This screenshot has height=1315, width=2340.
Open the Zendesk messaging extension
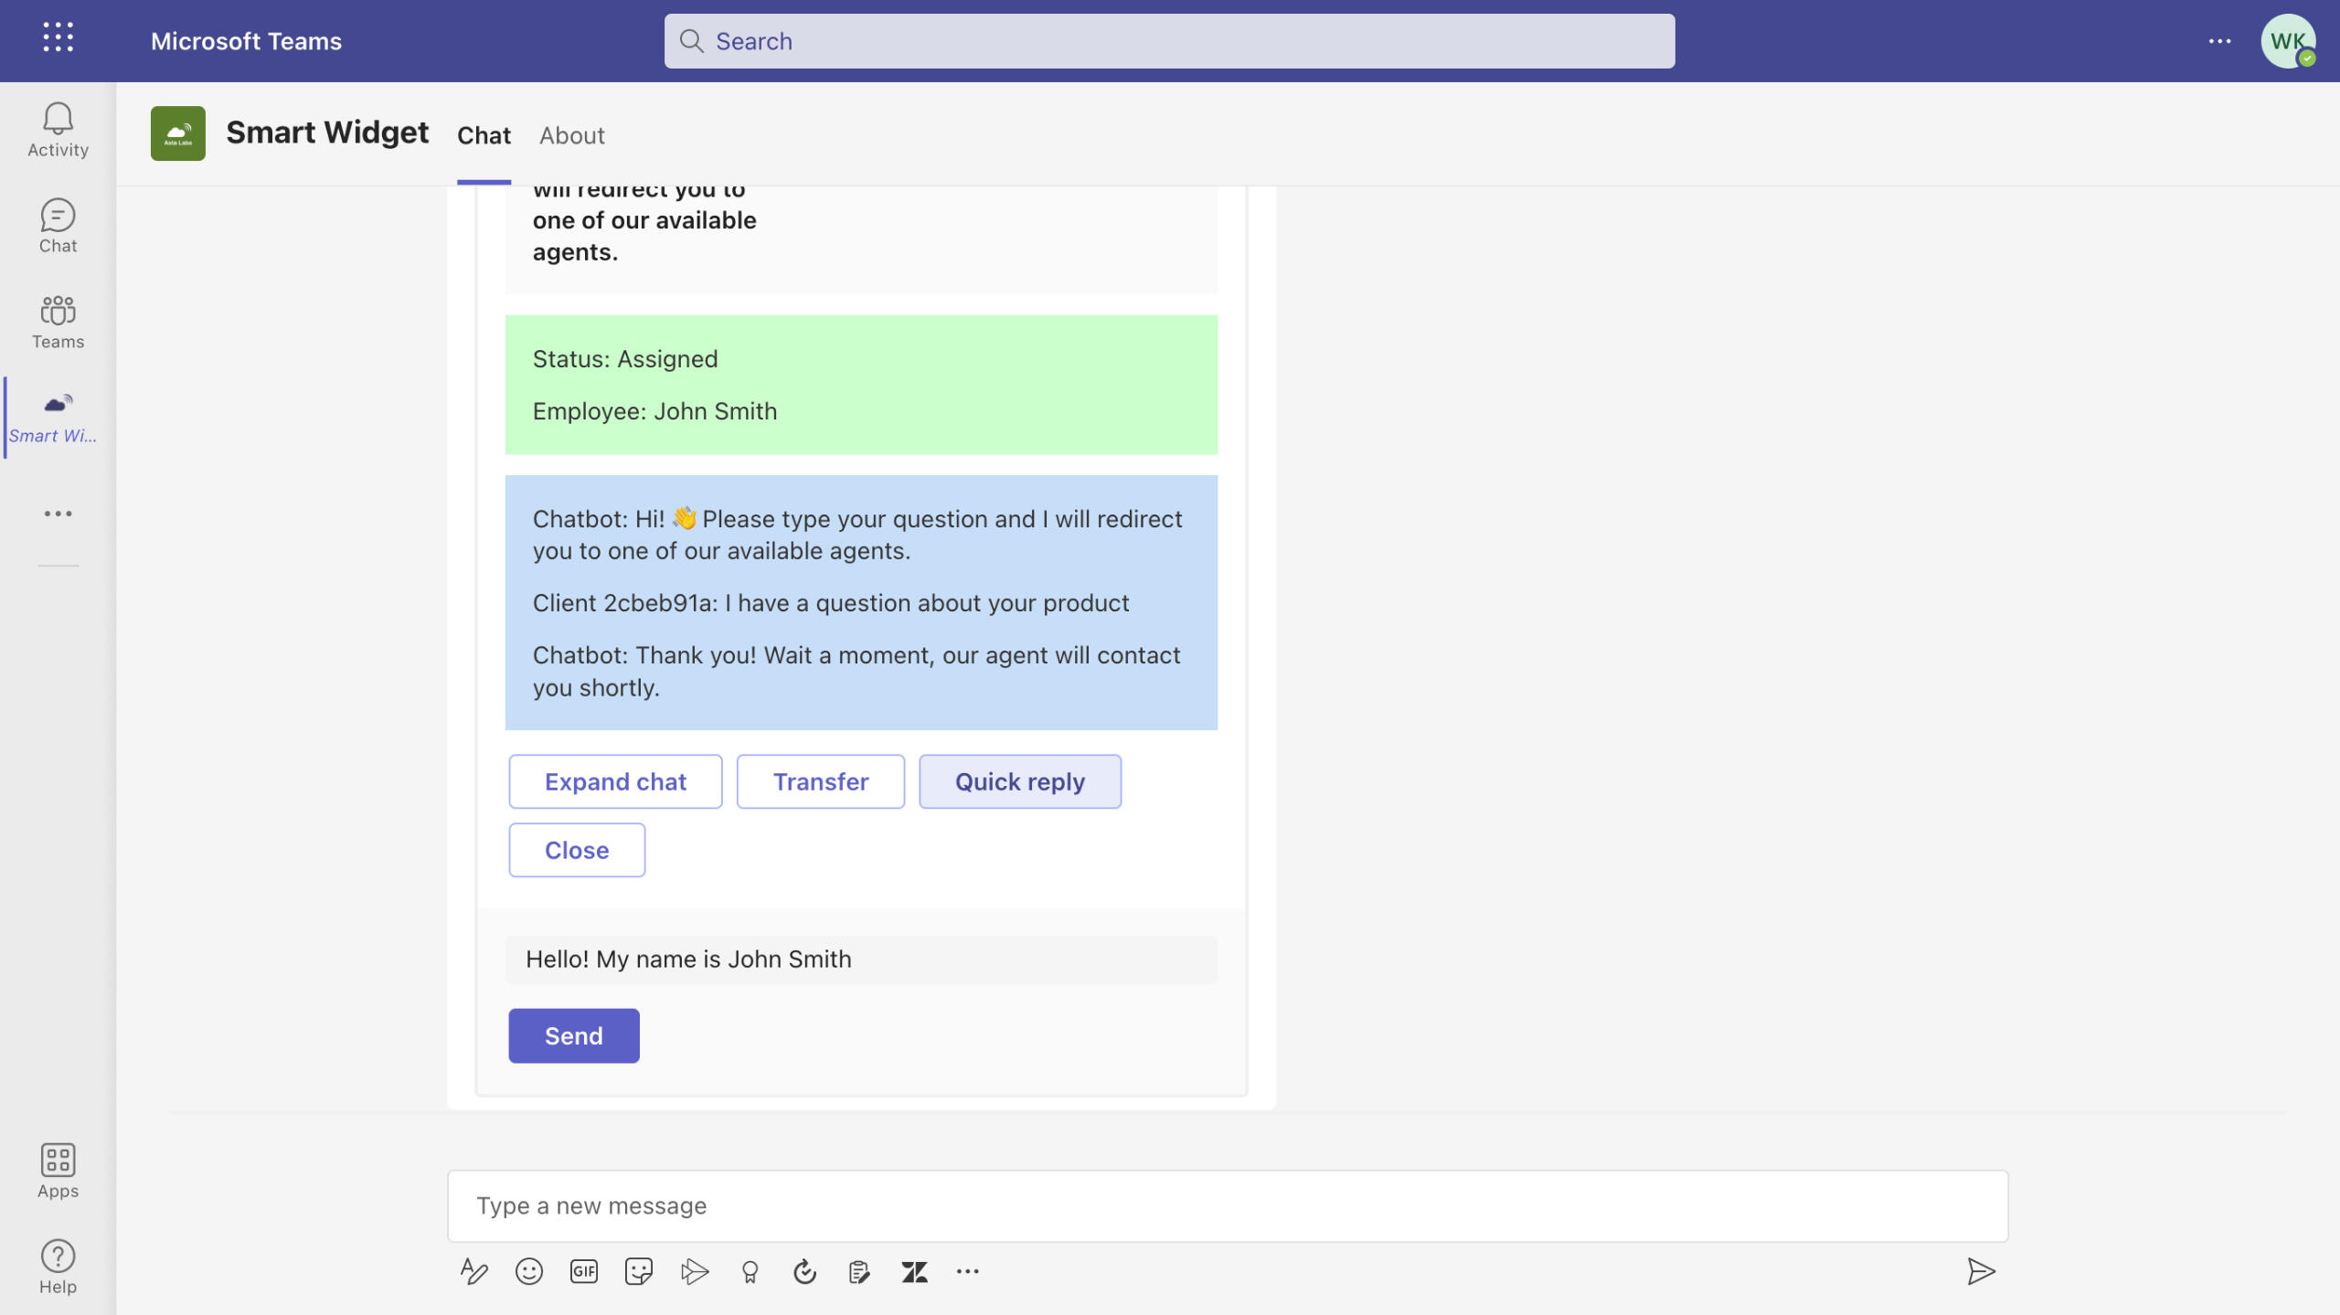coord(914,1271)
